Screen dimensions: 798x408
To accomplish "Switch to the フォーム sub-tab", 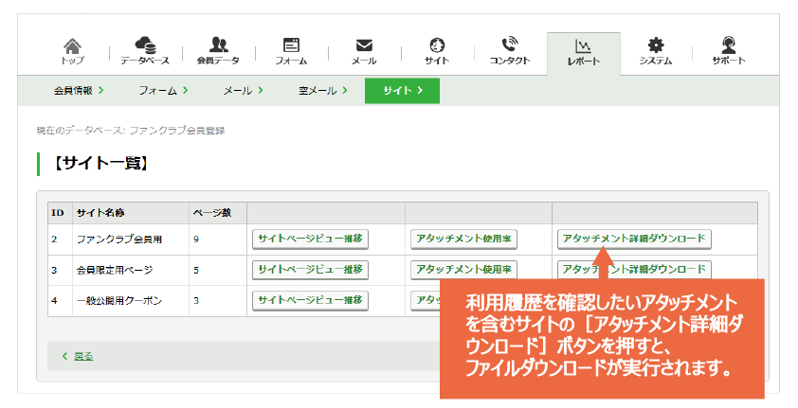I will pyautogui.click(x=163, y=91).
